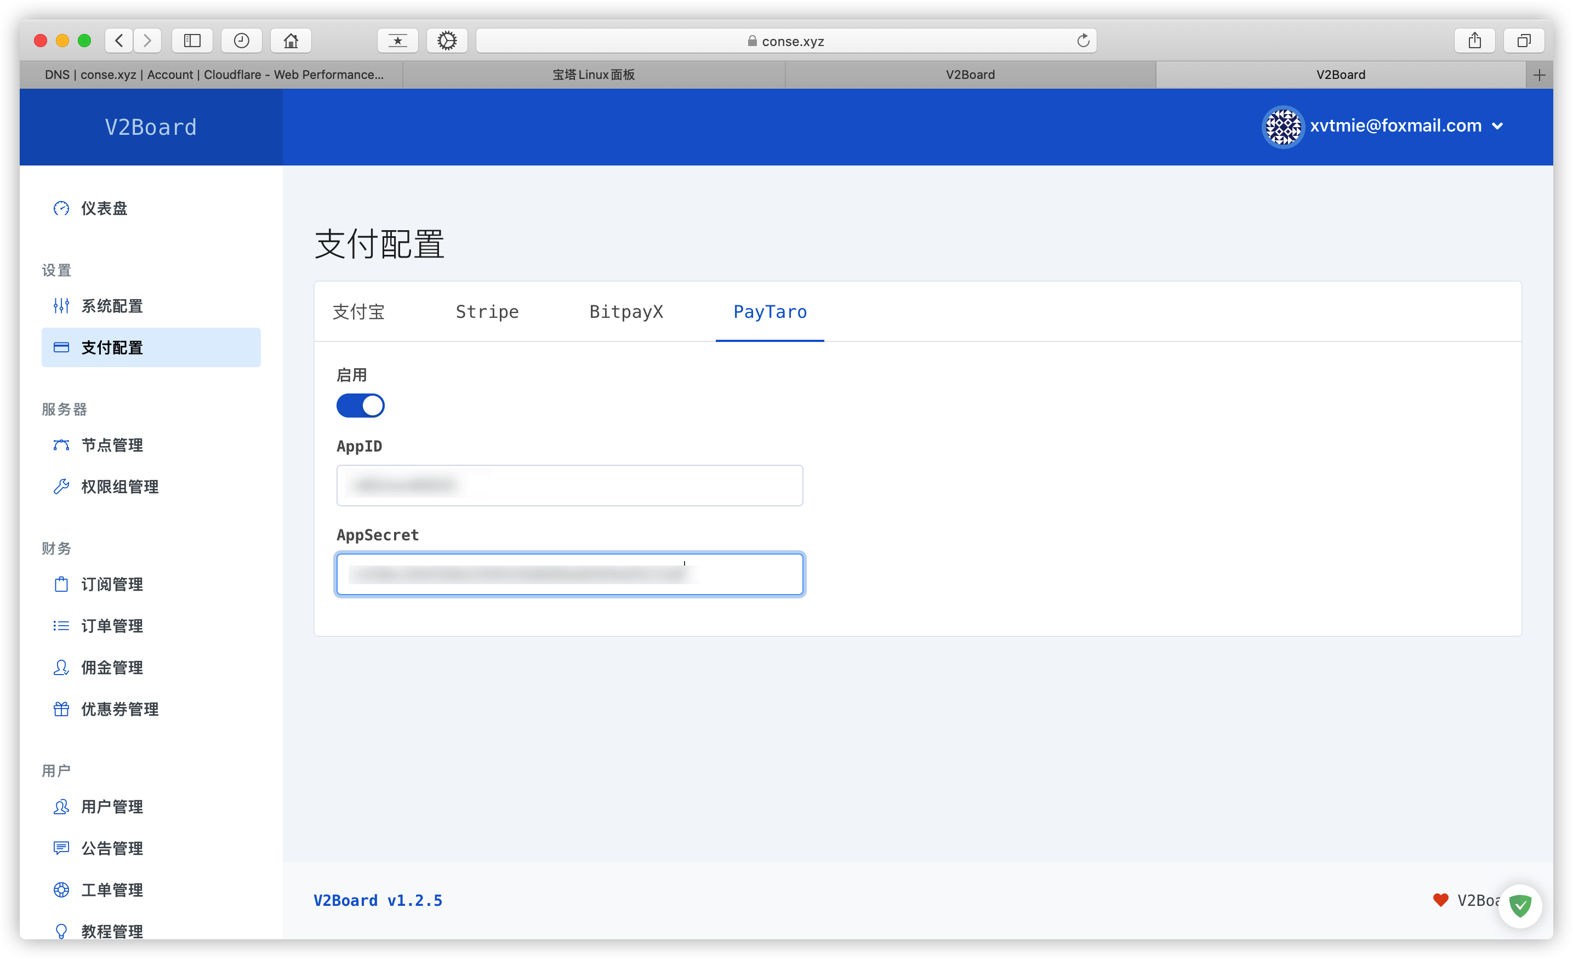Click the 订单管理 list icon

(x=61, y=626)
